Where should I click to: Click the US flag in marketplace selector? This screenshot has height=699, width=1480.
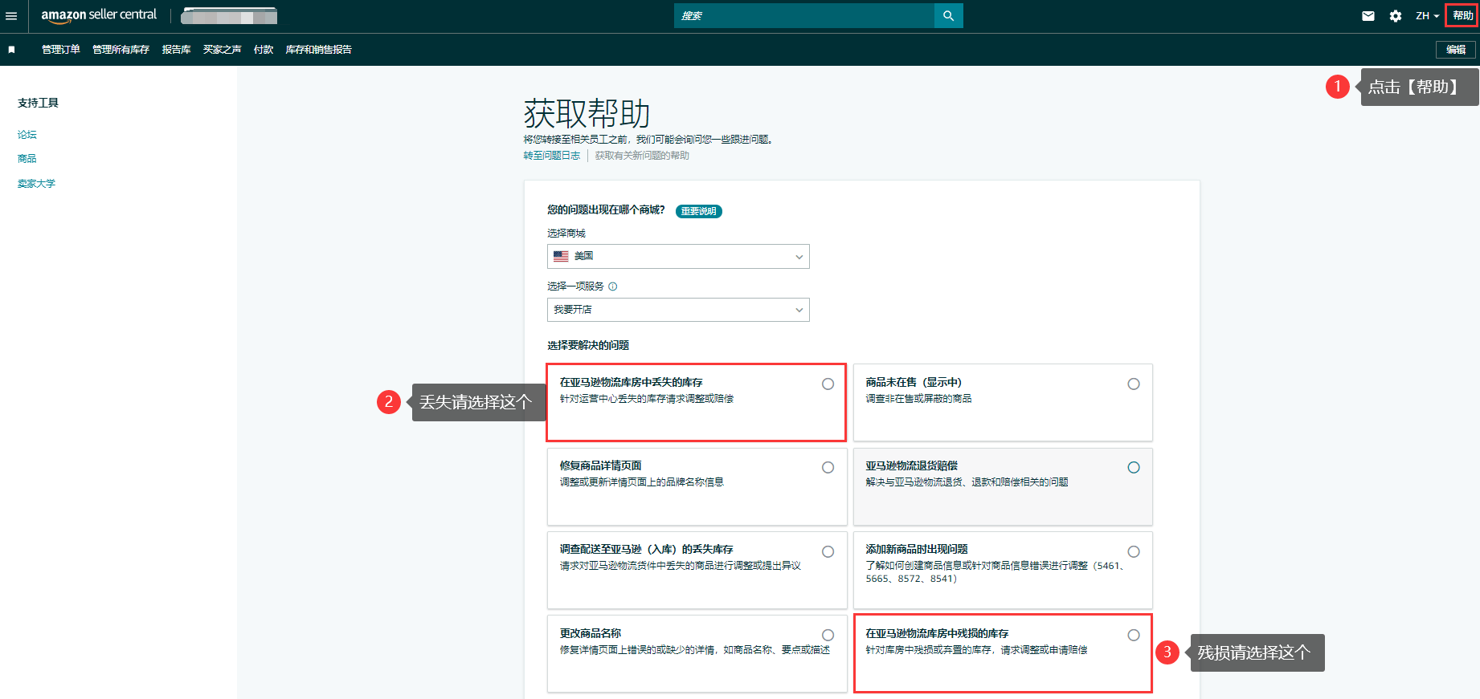(561, 256)
